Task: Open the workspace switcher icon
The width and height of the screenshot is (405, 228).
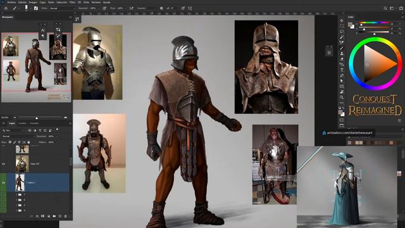Action: 392,8
